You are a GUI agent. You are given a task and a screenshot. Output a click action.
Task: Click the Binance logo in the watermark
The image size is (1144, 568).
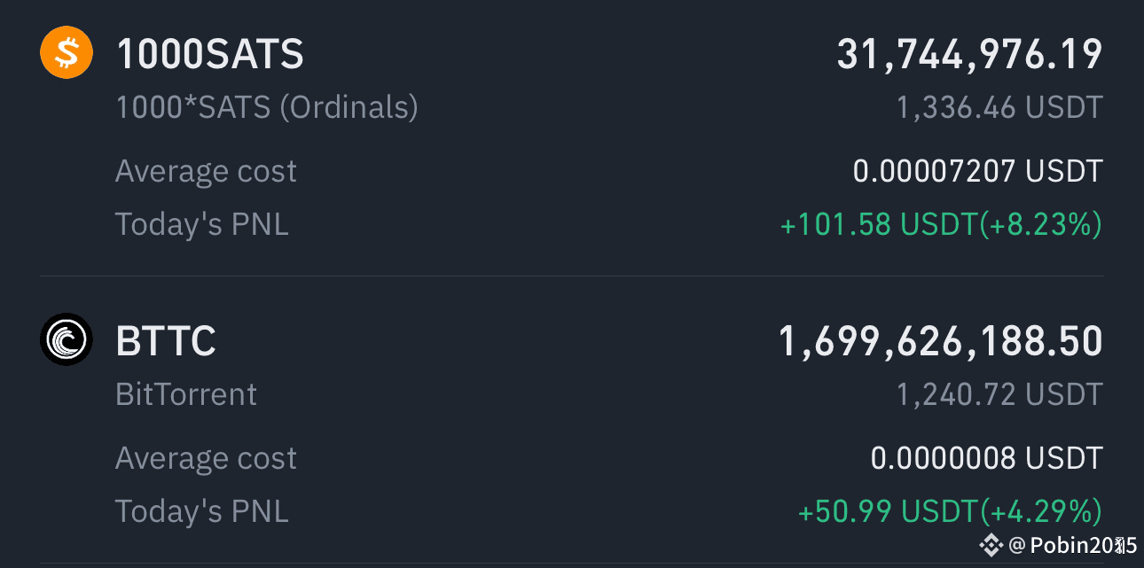(x=991, y=544)
